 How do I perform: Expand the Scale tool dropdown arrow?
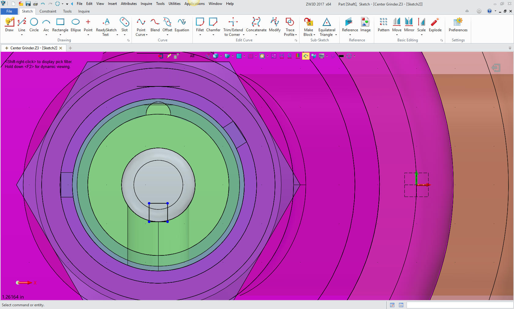tap(422, 35)
